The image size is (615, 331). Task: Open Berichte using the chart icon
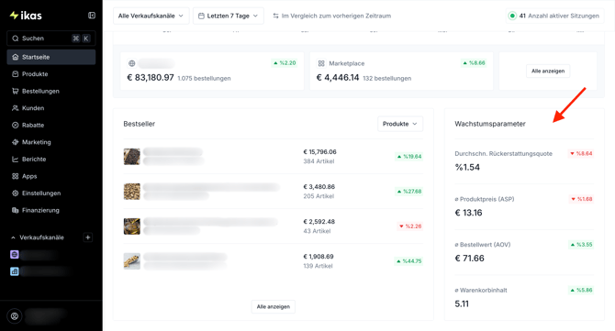point(16,159)
